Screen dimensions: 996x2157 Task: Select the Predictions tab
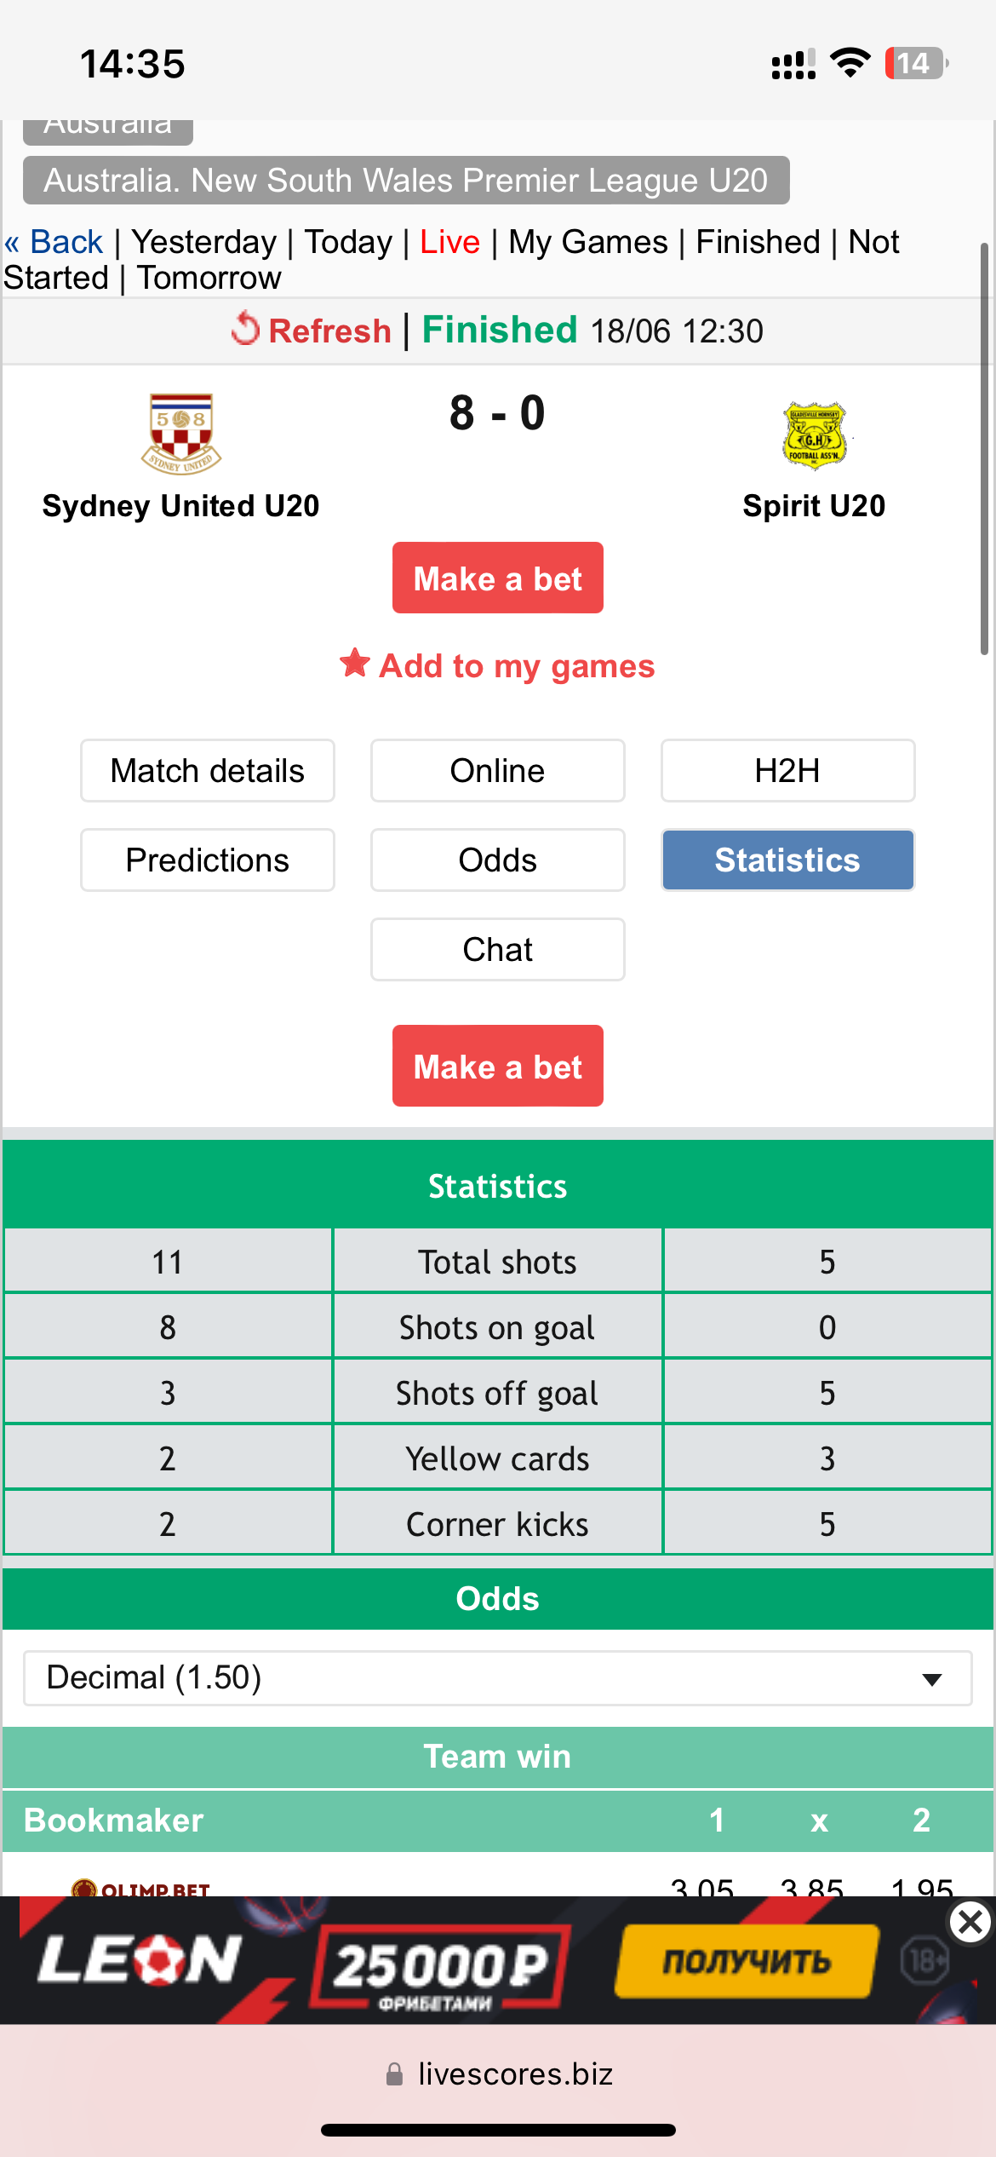tap(208, 860)
